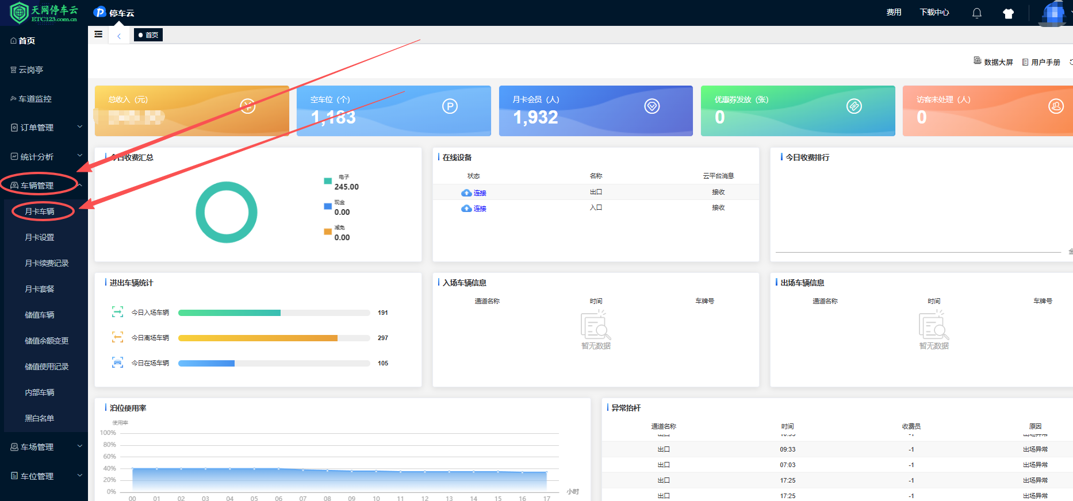Select 月卡续费记录 submenu item
The image size is (1073, 501).
(x=47, y=263)
